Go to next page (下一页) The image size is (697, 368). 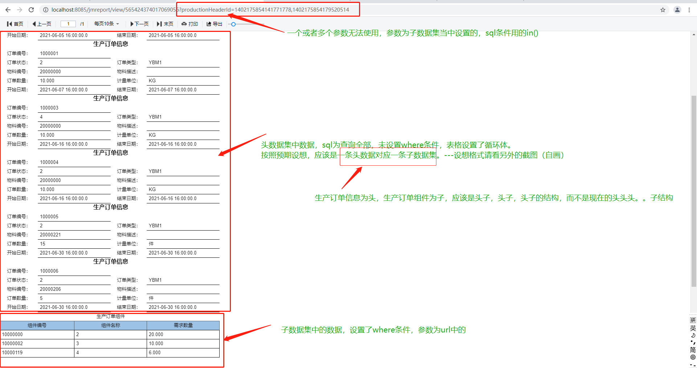pyautogui.click(x=139, y=24)
